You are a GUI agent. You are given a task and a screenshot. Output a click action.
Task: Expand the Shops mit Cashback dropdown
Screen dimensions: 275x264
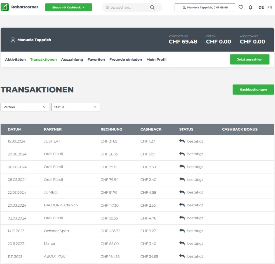tap(68, 7)
